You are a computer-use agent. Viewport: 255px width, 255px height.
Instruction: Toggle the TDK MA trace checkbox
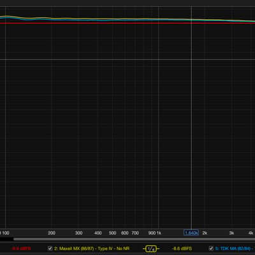(211, 248)
